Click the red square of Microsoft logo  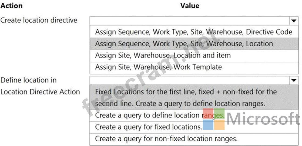pos(208,114)
